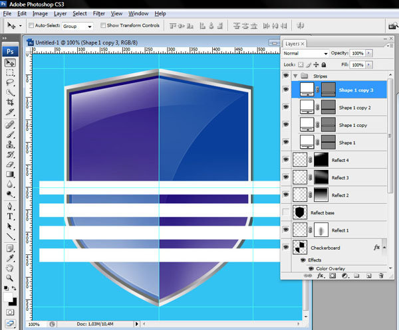Screen dimensions: 399x330
Task: Show the Reflect base layer
Action: [286, 212]
